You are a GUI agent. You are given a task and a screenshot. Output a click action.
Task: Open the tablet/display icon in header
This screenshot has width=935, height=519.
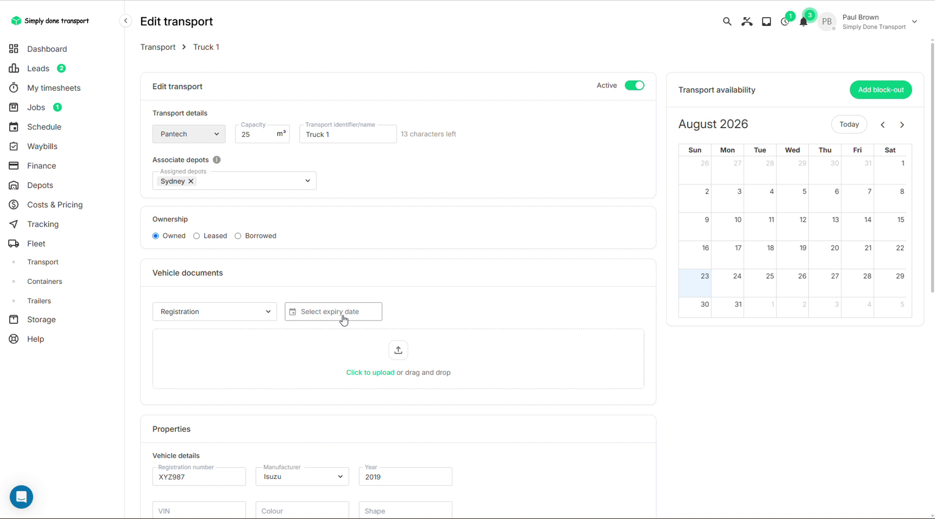click(x=766, y=22)
